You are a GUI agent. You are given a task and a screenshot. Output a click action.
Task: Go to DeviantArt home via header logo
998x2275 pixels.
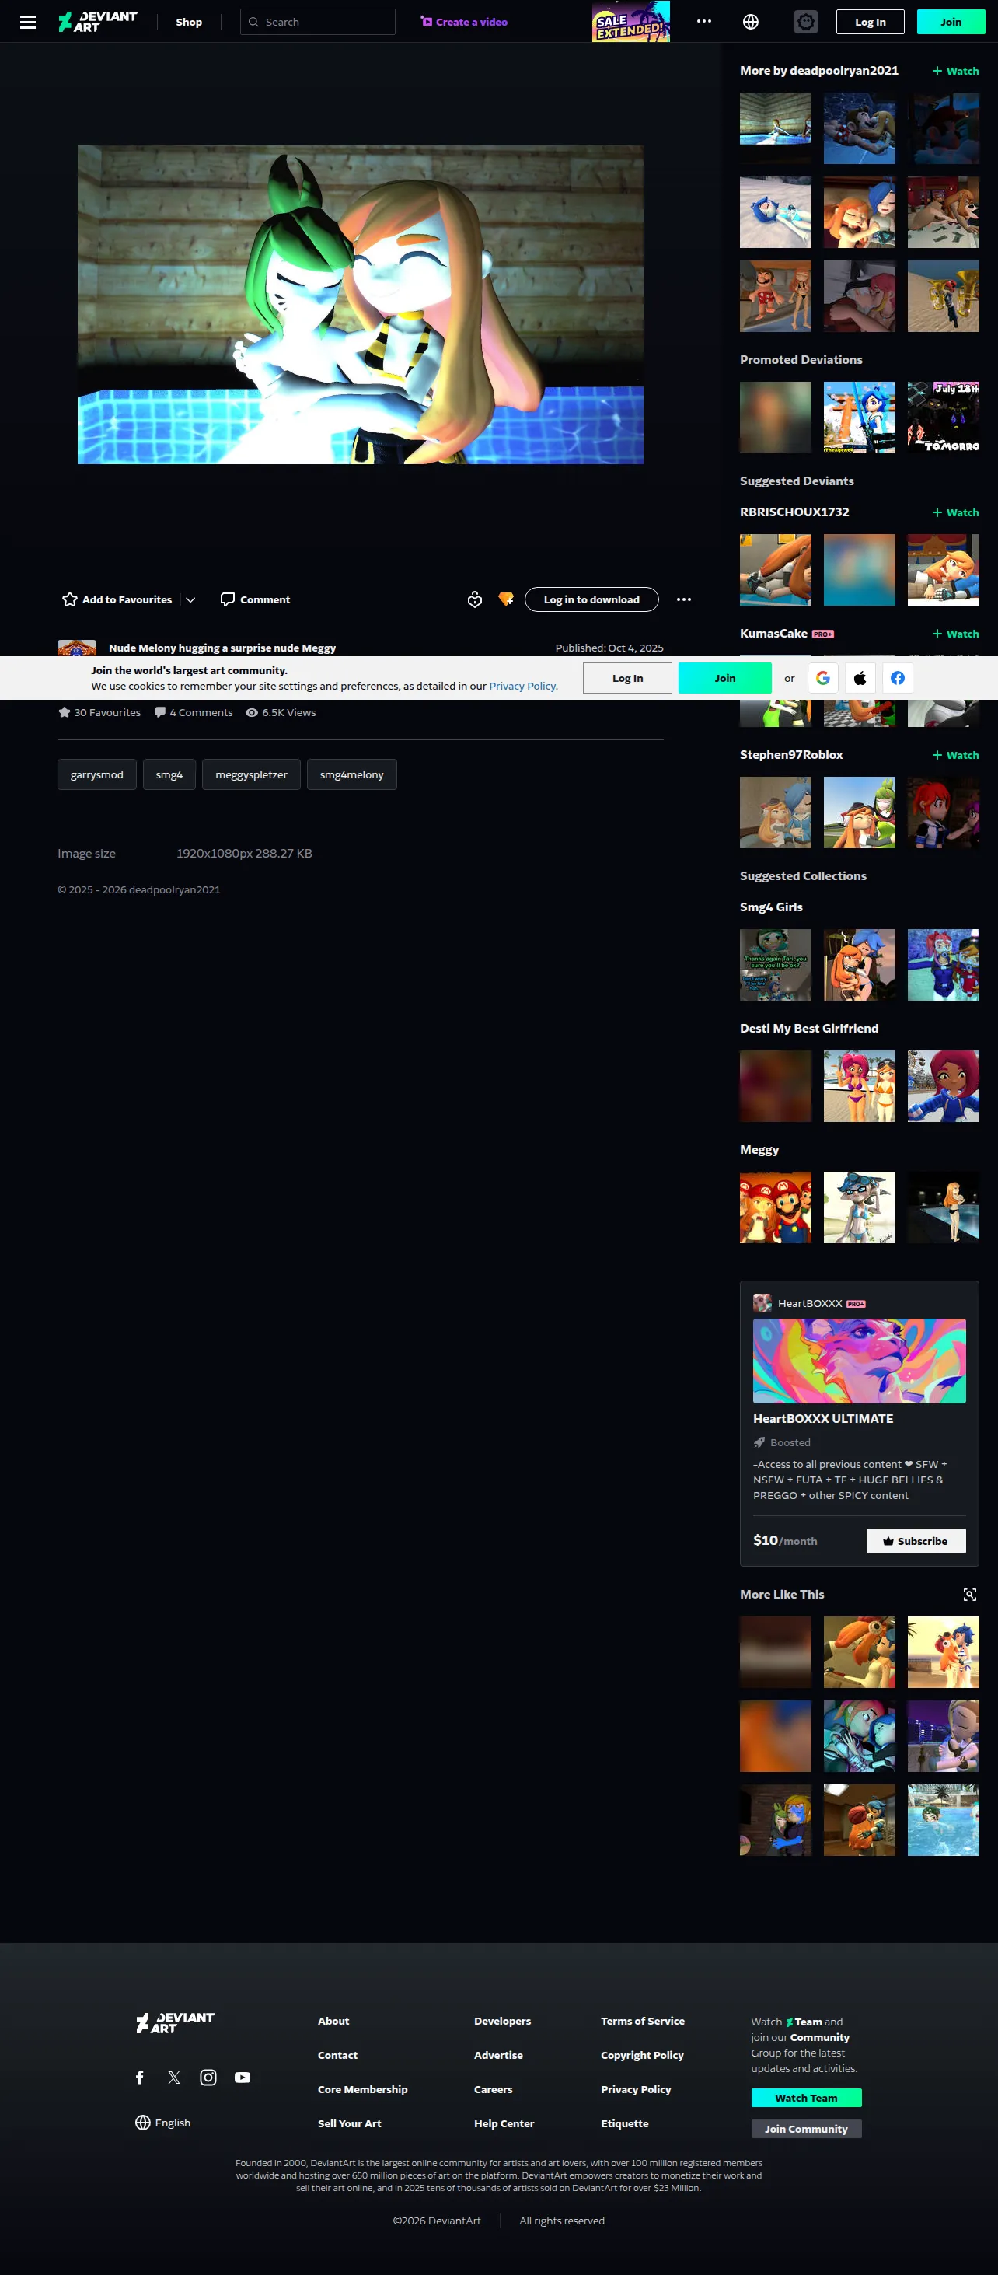(x=98, y=22)
